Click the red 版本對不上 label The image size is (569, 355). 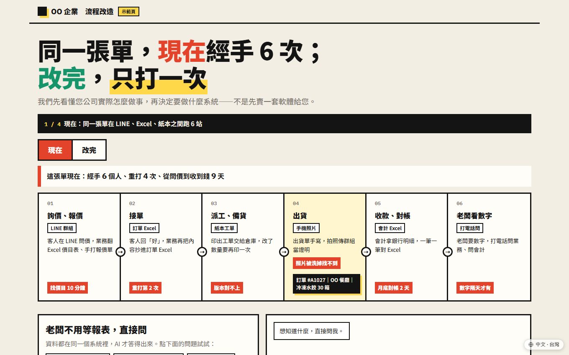pos(227,288)
